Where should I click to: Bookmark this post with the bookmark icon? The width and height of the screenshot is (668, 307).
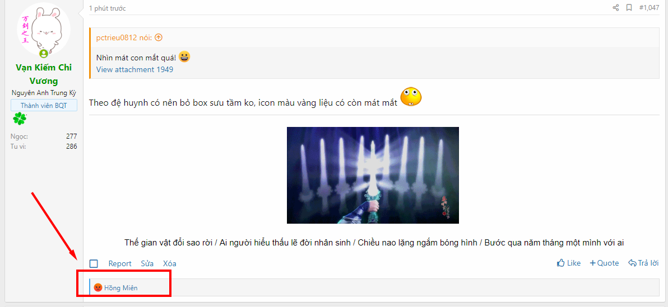[x=629, y=8]
